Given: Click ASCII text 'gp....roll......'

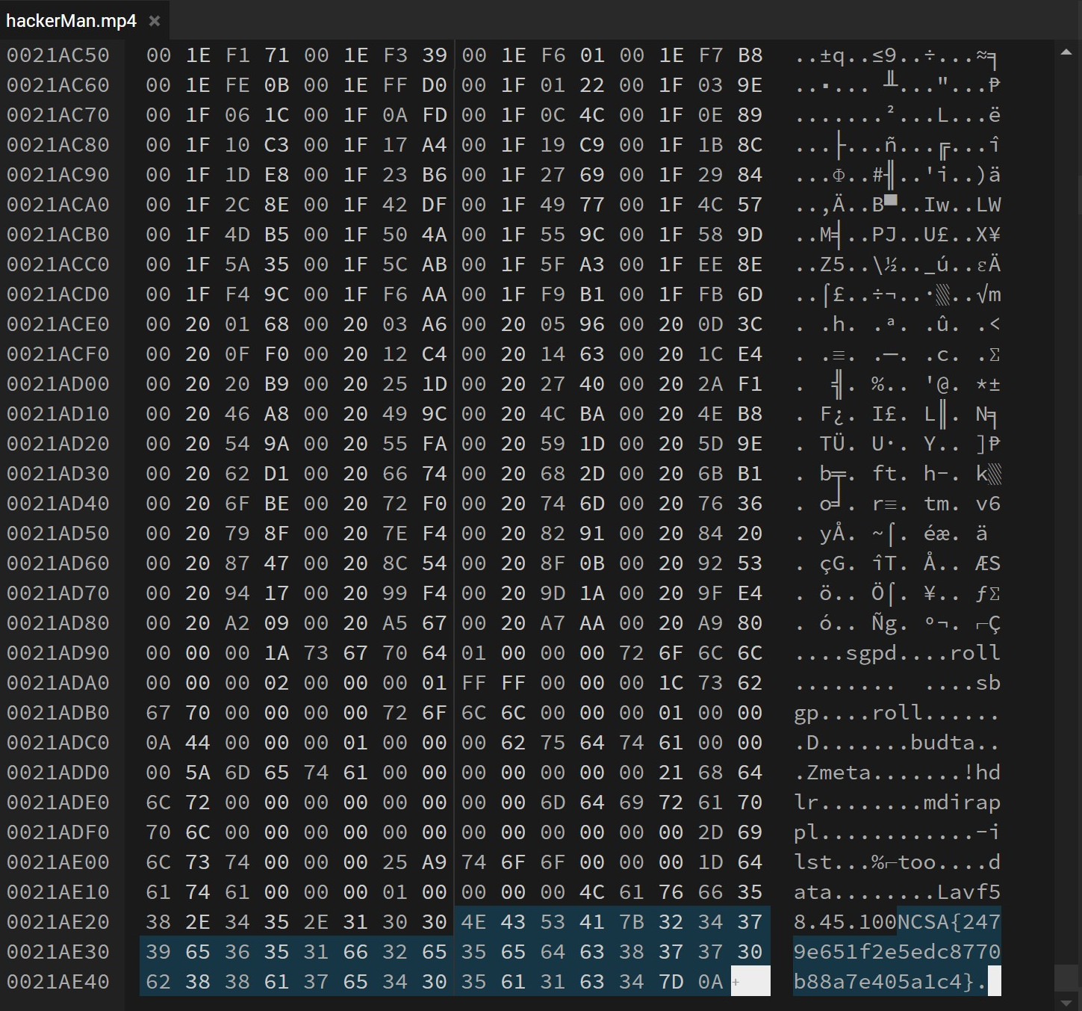Looking at the screenshot, I should tap(898, 713).
